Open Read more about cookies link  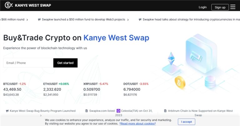click(x=137, y=124)
